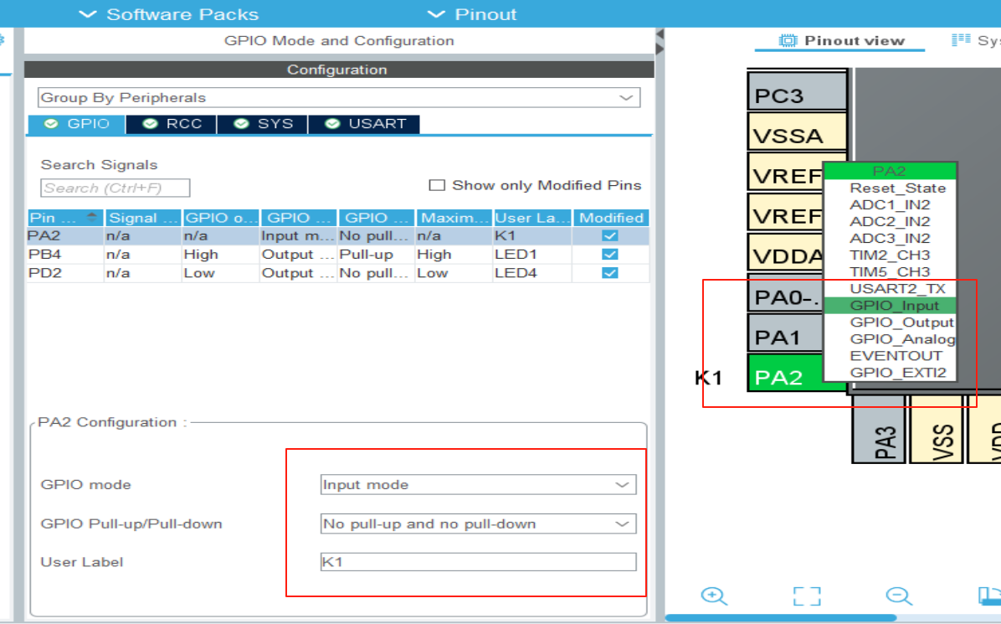Choose GPIO_Output from PA2 pin menu

901,322
